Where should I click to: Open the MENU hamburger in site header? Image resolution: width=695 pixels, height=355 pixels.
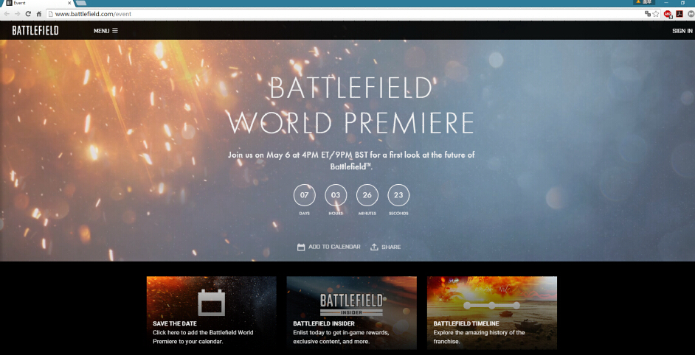tap(106, 31)
